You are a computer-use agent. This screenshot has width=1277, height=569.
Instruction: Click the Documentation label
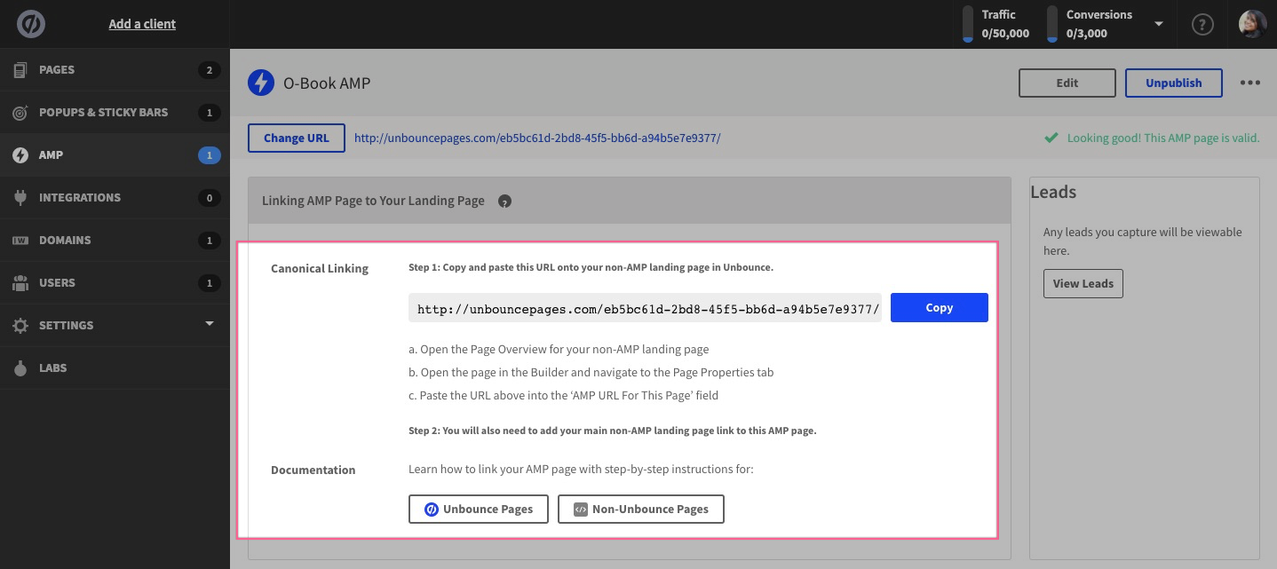[313, 470]
